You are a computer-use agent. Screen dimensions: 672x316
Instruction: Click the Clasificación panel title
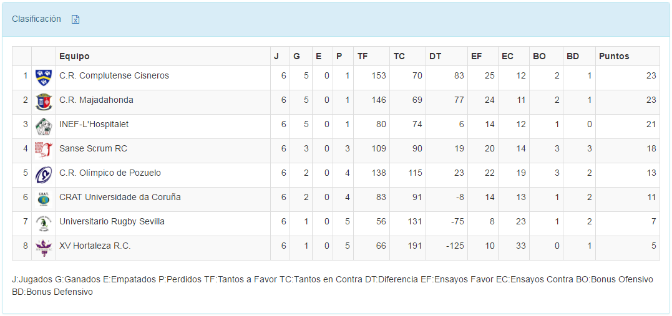point(36,19)
